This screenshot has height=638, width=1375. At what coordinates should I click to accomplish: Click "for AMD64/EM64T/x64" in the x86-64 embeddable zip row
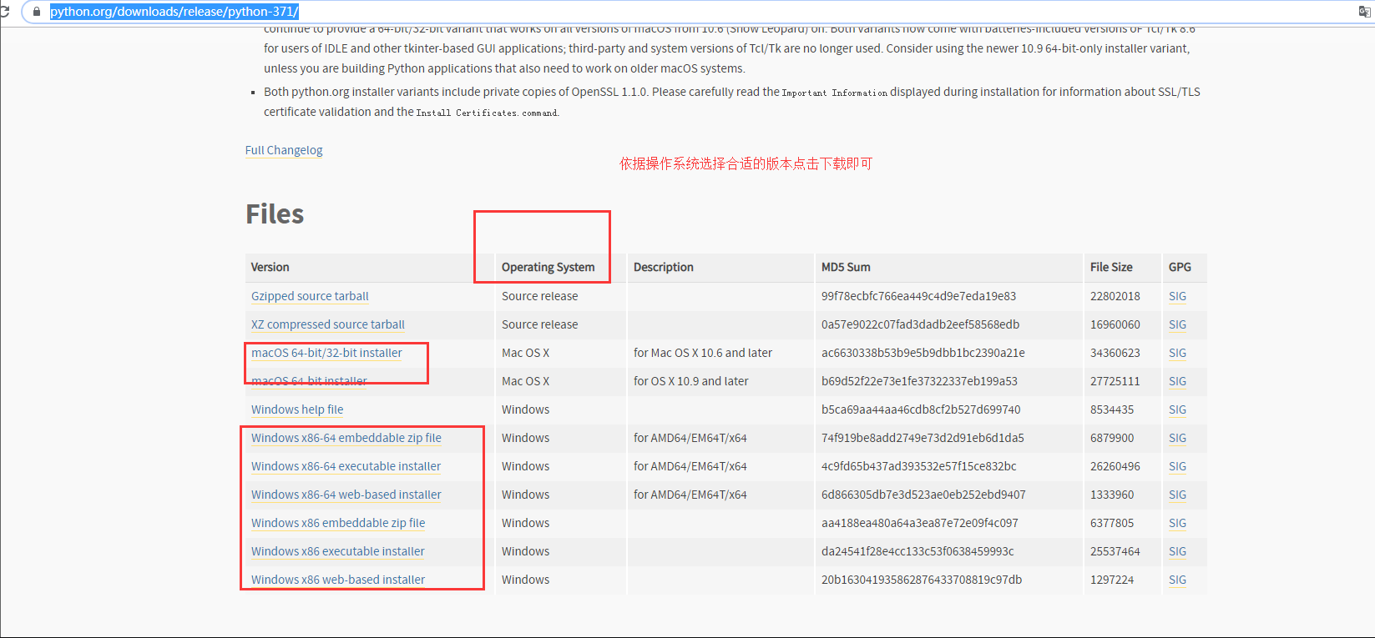690,438
